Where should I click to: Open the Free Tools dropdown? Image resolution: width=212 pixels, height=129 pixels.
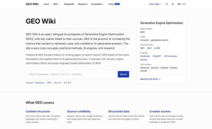pyautogui.click(x=155, y=4)
